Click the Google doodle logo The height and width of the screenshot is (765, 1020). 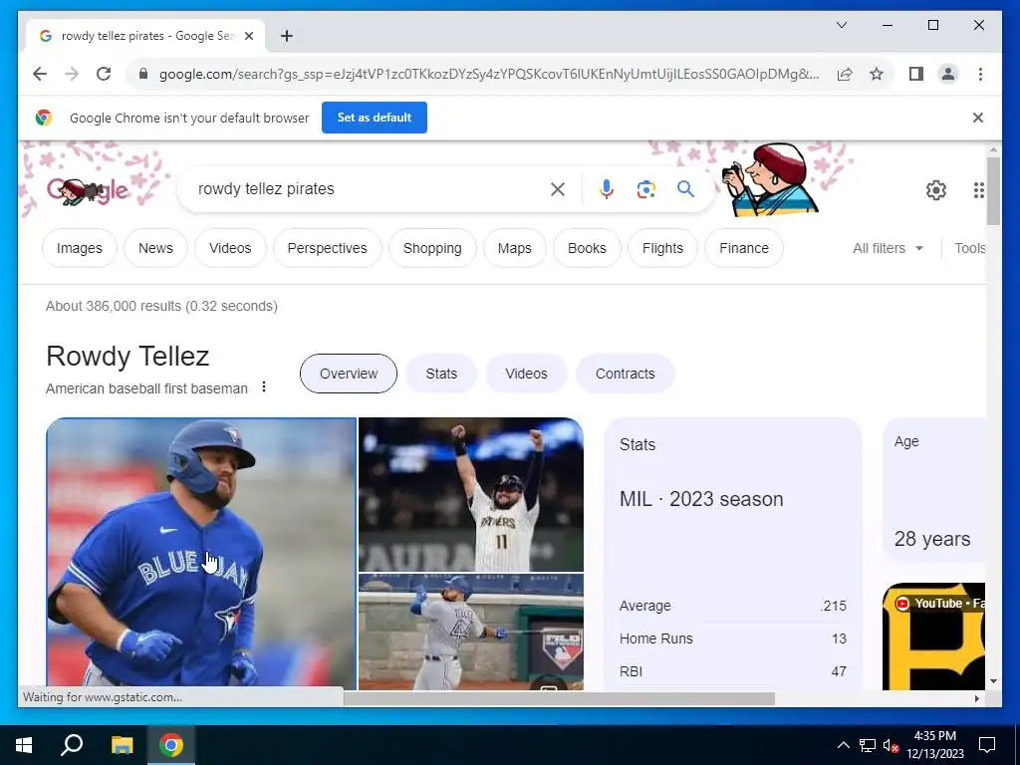pos(88,190)
